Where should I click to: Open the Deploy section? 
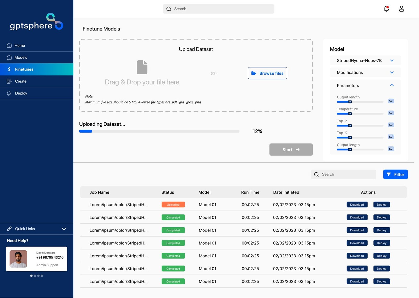pyautogui.click(x=37, y=93)
